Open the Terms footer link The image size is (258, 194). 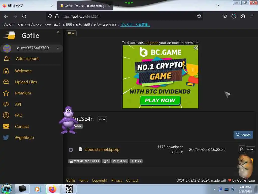click(83, 180)
